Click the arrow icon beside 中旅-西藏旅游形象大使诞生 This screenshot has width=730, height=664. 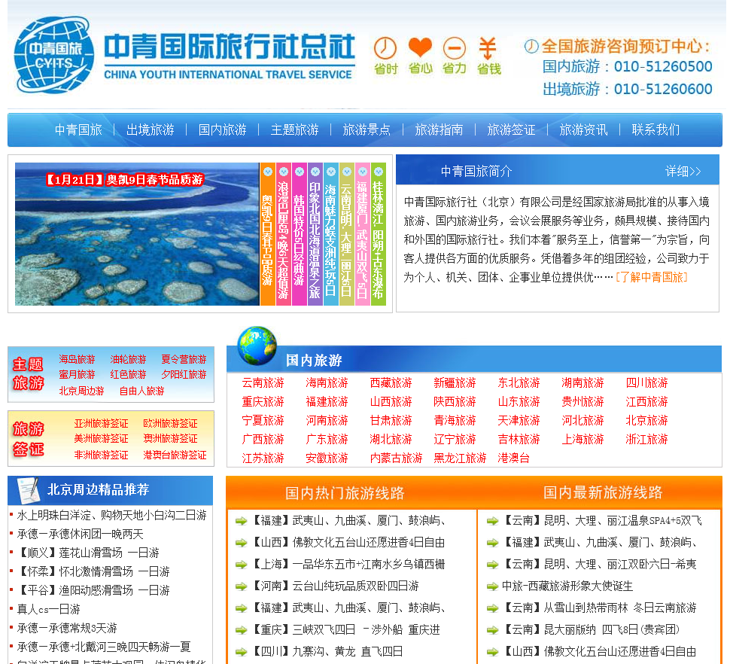click(493, 586)
